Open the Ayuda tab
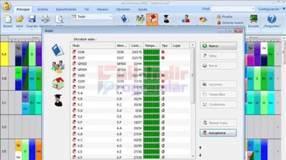 coord(143,9)
